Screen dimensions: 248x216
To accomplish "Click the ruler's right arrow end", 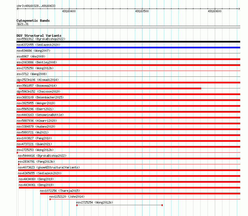I will tap(239, 9).
